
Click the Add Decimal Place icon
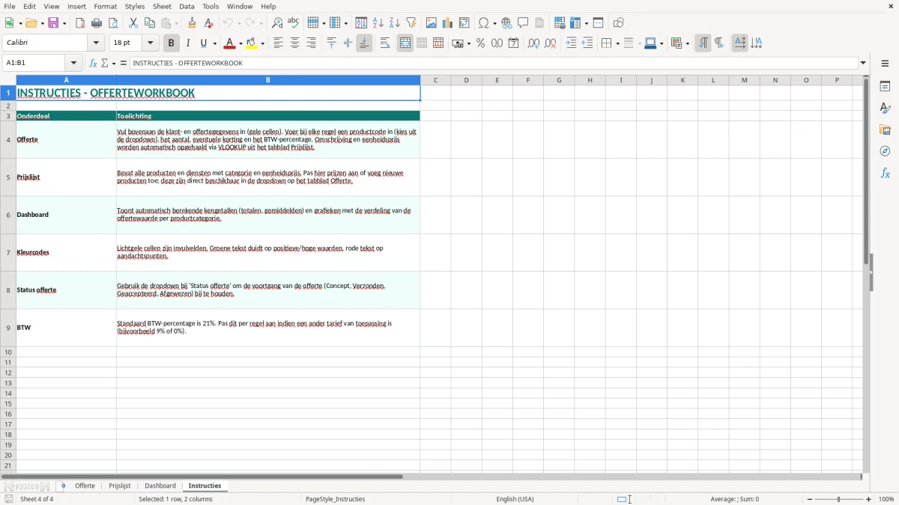click(x=533, y=43)
